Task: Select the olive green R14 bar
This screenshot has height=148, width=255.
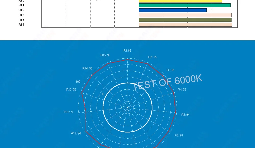Action: click(185, 20)
